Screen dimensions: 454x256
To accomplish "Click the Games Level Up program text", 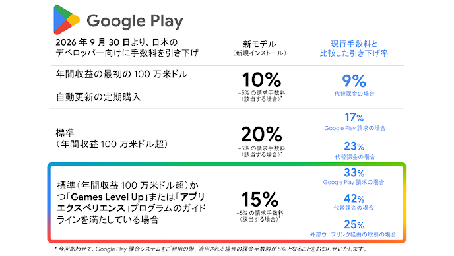I will [x=107, y=197].
